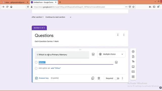162x91 pixels.
Task: Click Each Question Carries 1 Mark description
Action: (x=47, y=41)
